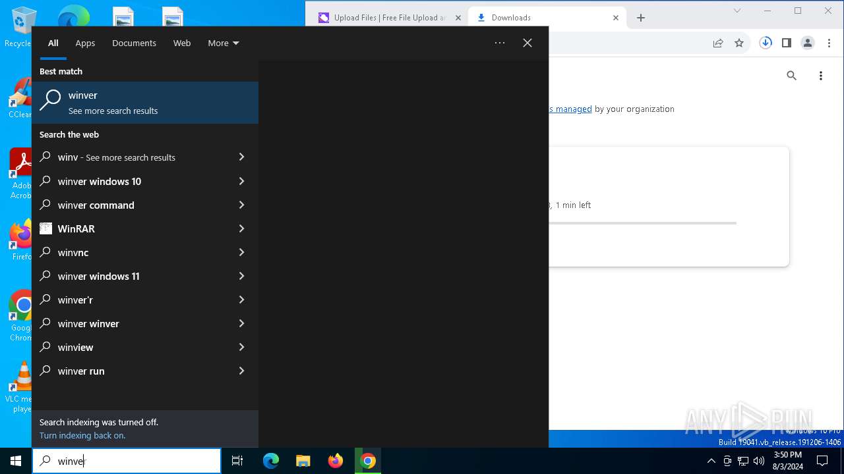Search downloads with the magnifier icon

pyautogui.click(x=792, y=76)
